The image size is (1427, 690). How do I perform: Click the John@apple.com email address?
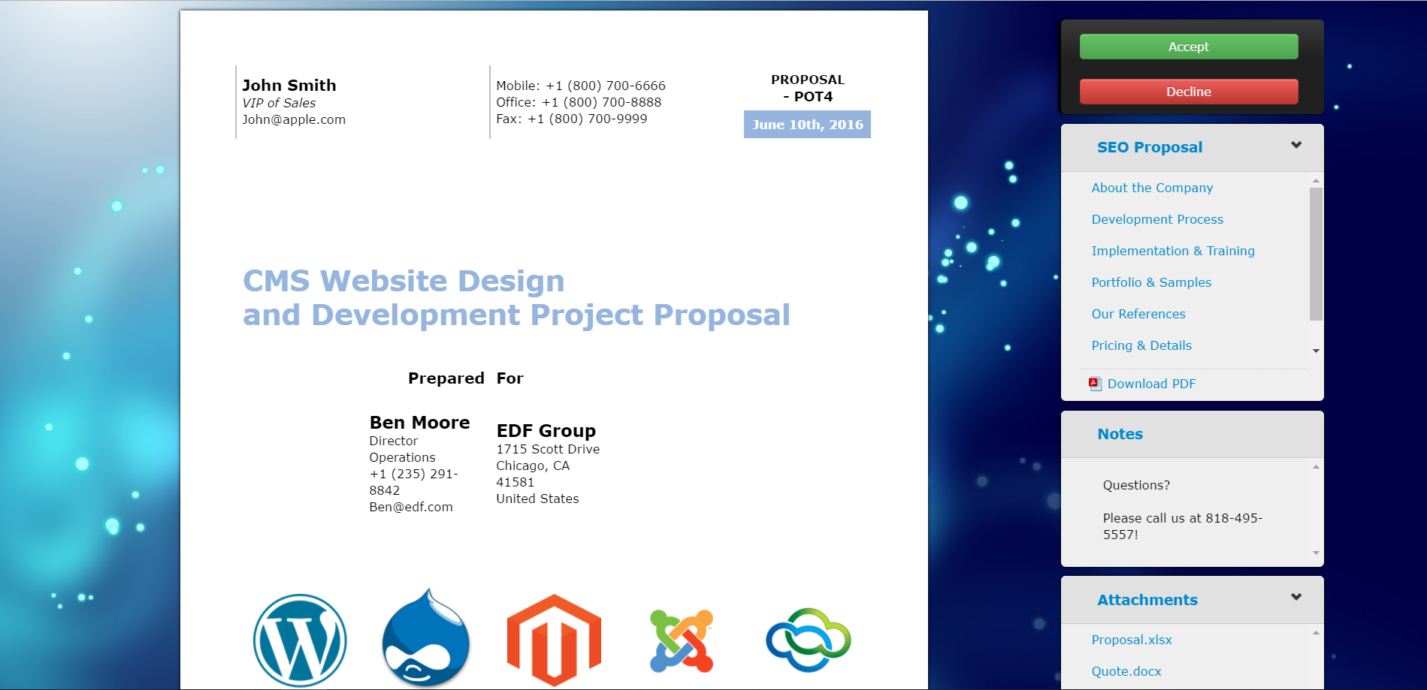(x=294, y=119)
